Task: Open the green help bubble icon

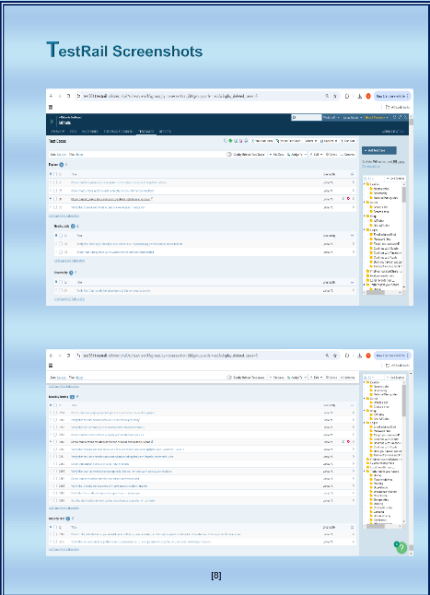Action: [401, 548]
